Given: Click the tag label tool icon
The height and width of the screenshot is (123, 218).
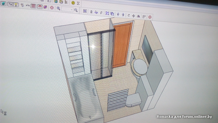Looking at the screenshot, I should point(22,5).
